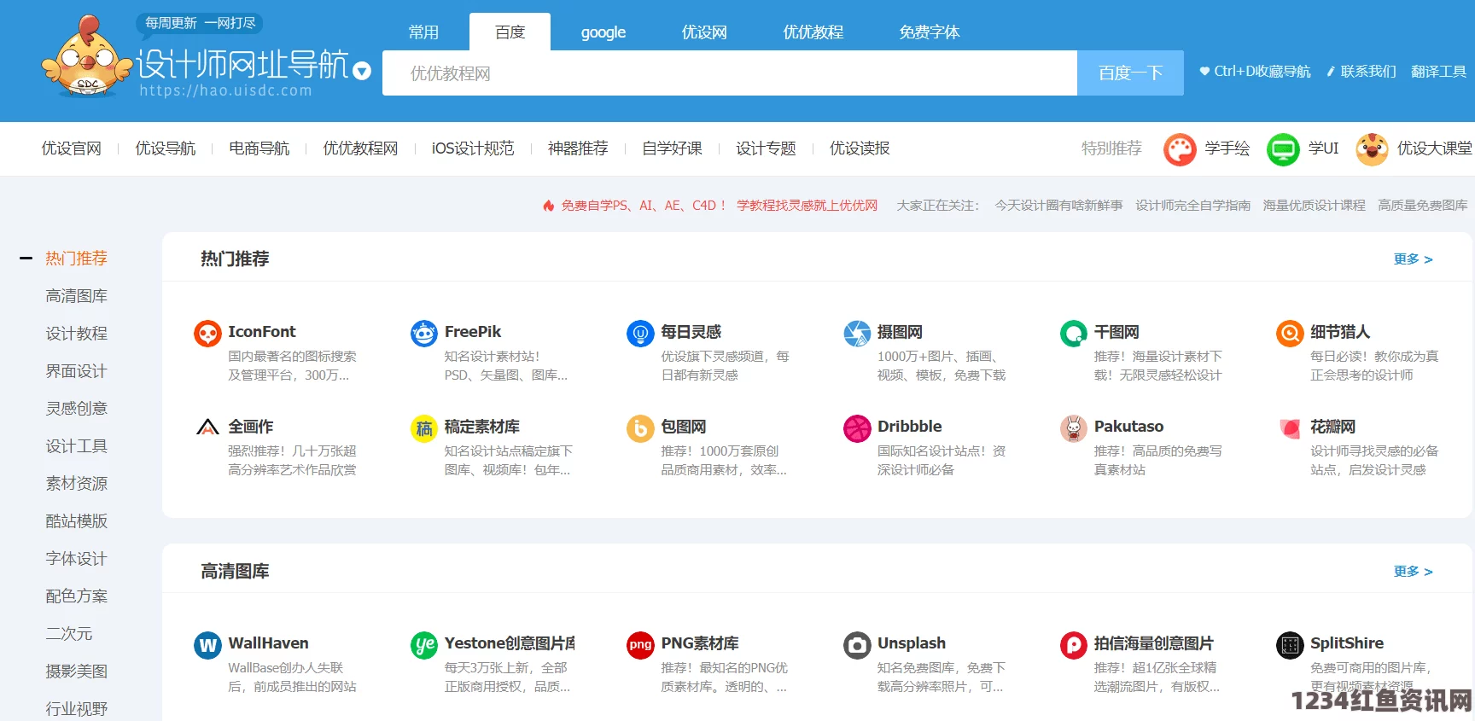
Task: Click the Pakutaso rabbit icon
Action: (x=1074, y=428)
